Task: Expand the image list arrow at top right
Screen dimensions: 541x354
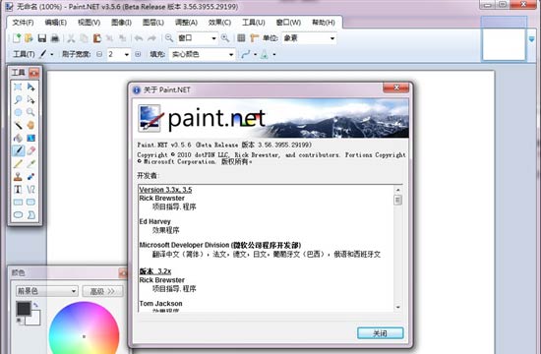Action: point(532,39)
